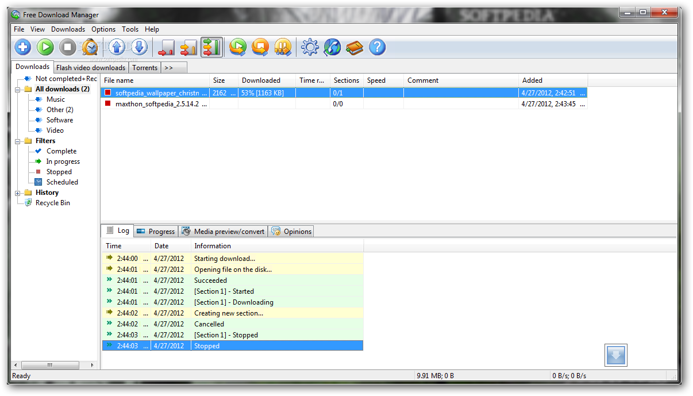The width and height of the screenshot is (693, 396).
Task: Open the Recycle Bin tree item
Action: tap(53, 203)
